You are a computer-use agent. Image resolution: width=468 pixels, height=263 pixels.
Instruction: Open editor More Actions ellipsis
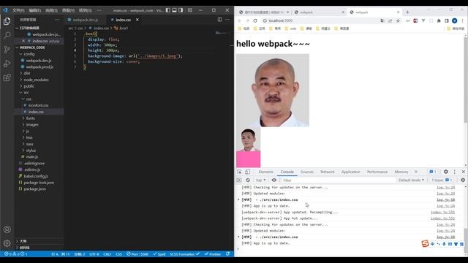[227, 20]
